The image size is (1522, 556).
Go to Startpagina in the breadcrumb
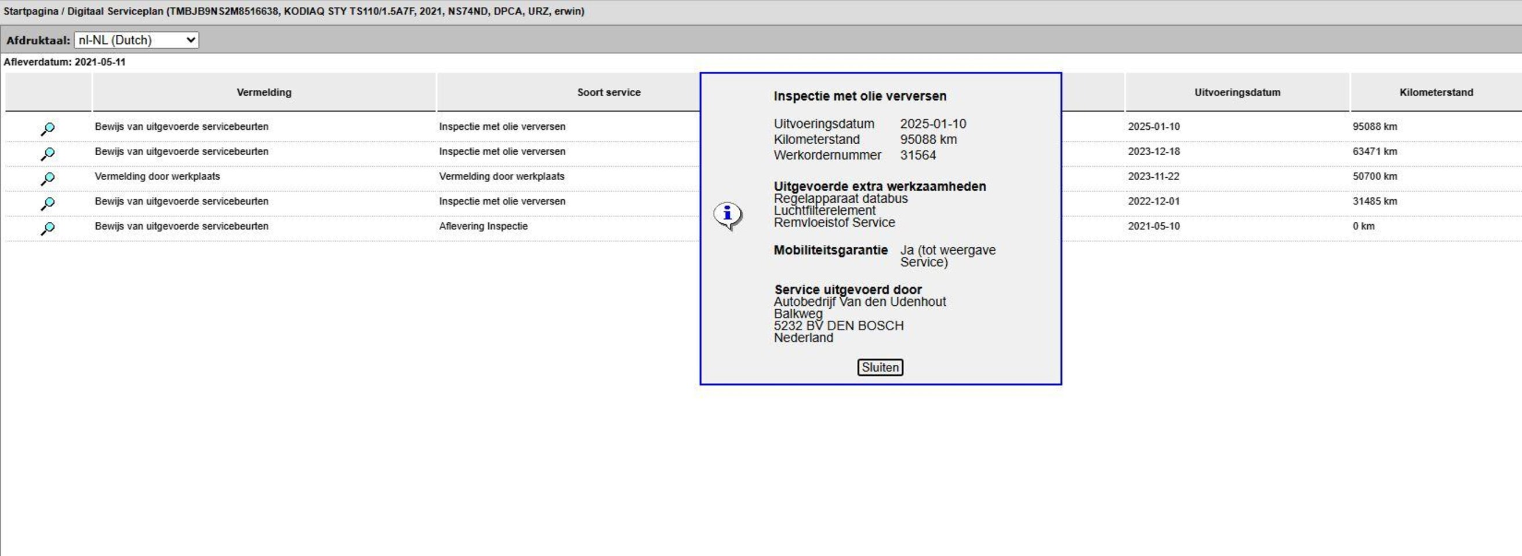tap(31, 11)
